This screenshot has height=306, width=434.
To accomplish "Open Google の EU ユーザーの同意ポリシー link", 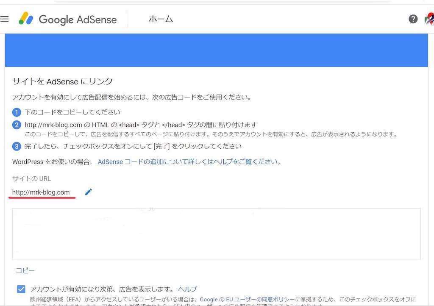I will (248, 299).
